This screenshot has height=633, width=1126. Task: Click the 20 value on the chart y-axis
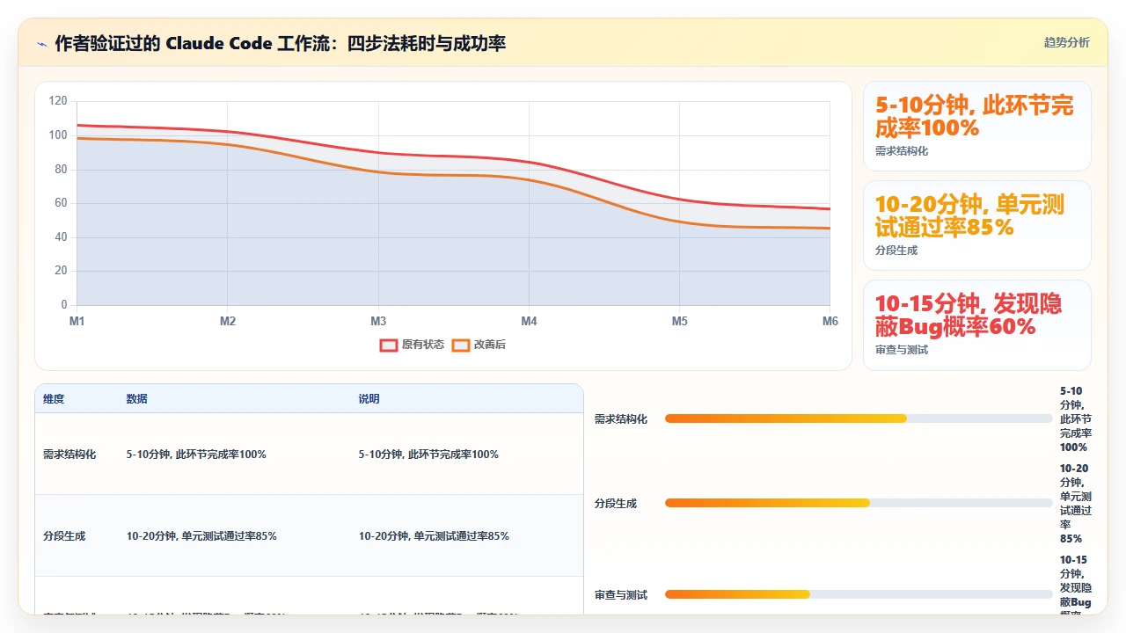(x=61, y=271)
